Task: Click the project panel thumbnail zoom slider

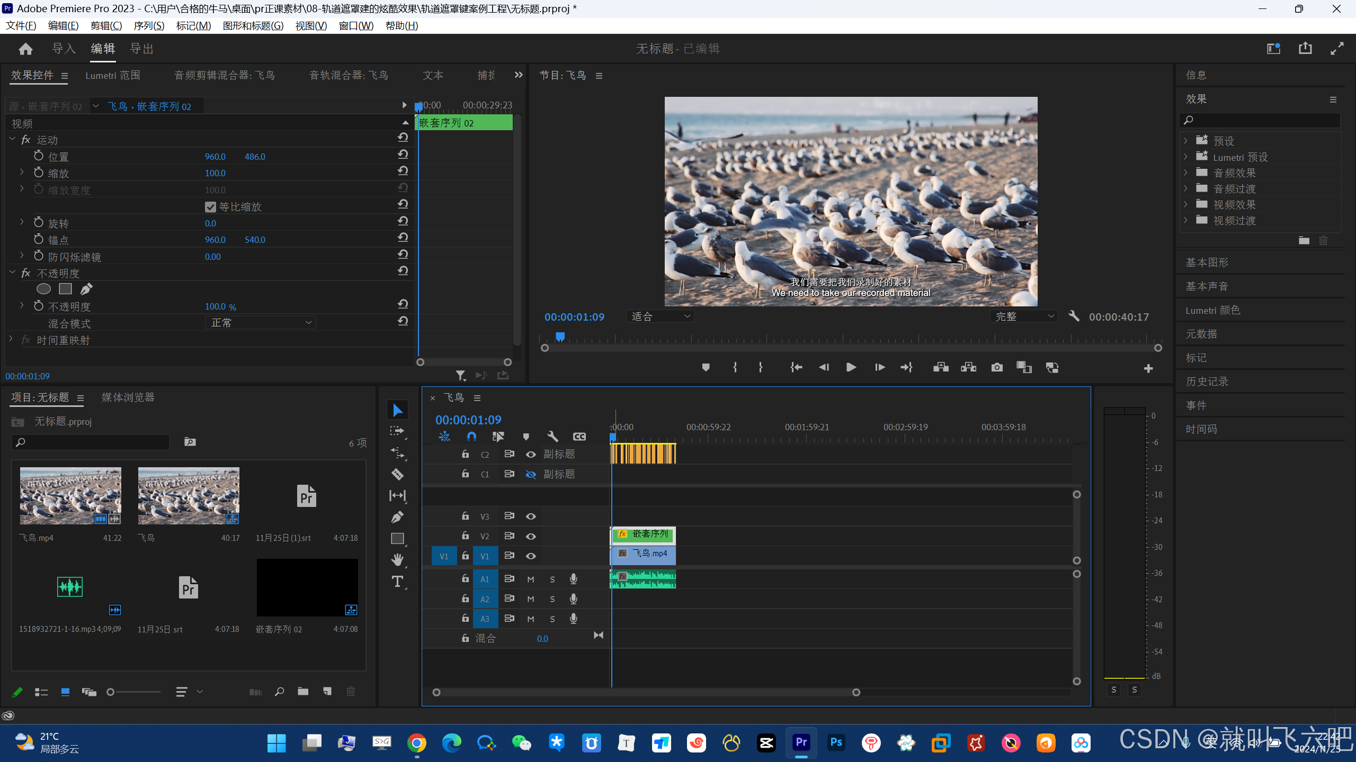Action: point(111,692)
